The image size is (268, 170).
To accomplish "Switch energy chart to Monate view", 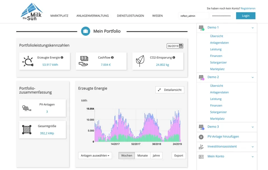I will (x=142, y=155).
